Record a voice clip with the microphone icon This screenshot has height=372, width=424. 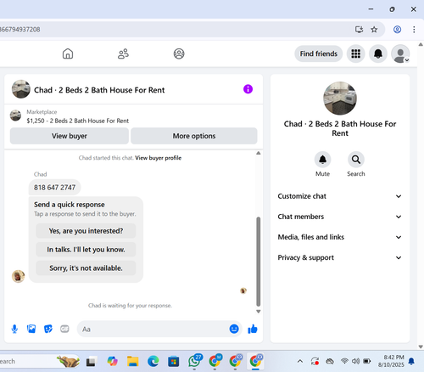pyautogui.click(x=14, y=329)
